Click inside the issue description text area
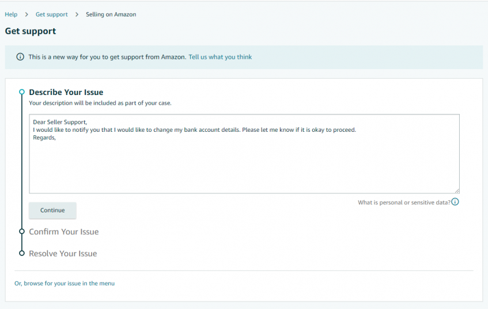This screenshot has height=309, width=488. pyautogui.click(x=244, y=154)
